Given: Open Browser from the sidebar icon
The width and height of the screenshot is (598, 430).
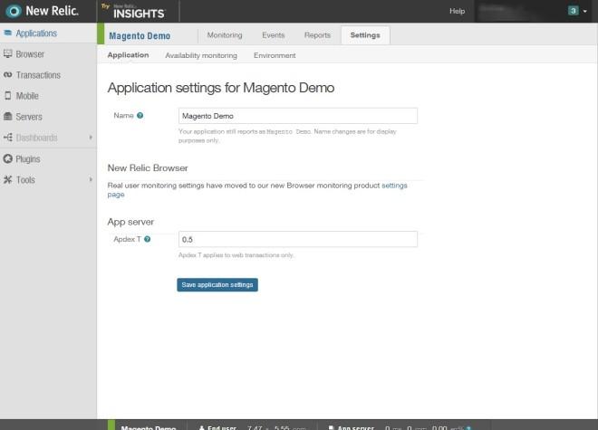Looking at the screenshot, I should tap(8, 54).
